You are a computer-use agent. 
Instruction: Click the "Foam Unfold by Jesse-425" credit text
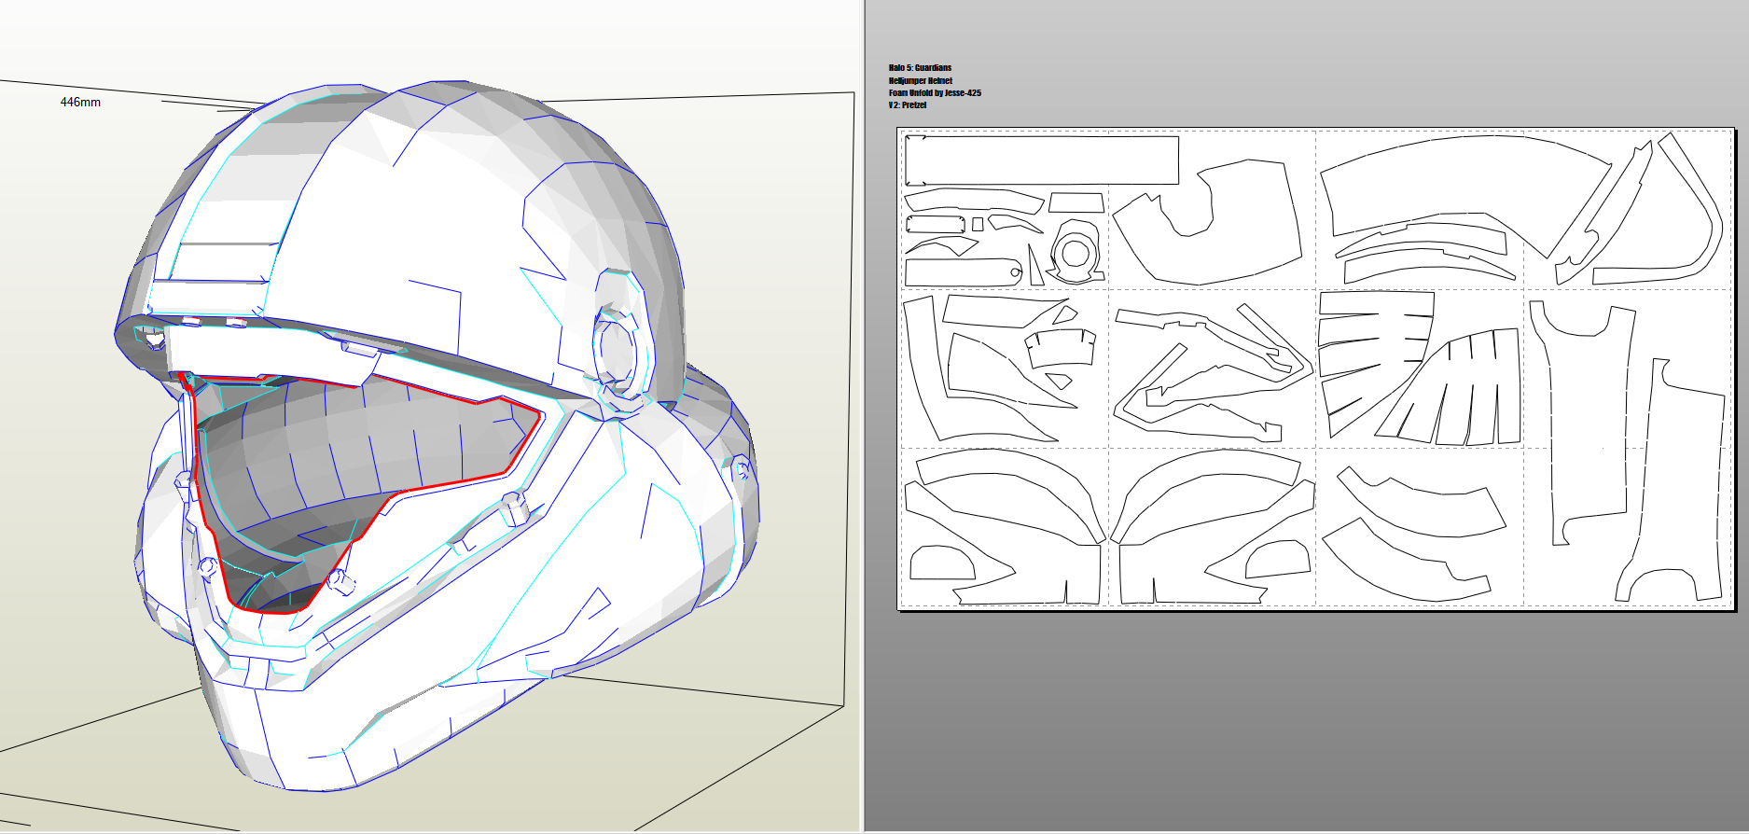tap(935, 93)
